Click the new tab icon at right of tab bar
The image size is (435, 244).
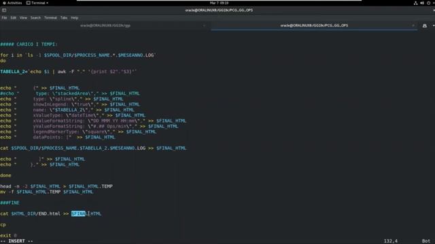424,26
